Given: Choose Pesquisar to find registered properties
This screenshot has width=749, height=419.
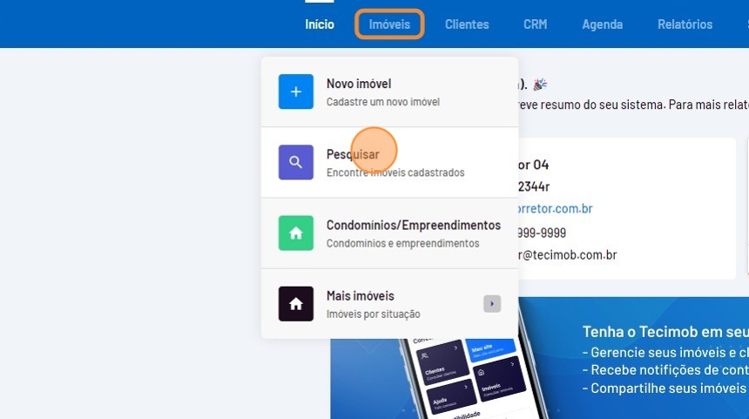Looking at the screenshot, I should 353,154.
